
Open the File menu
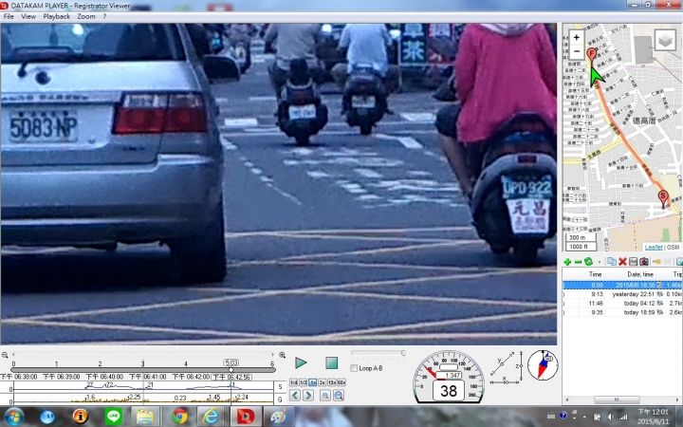point(9,16)
